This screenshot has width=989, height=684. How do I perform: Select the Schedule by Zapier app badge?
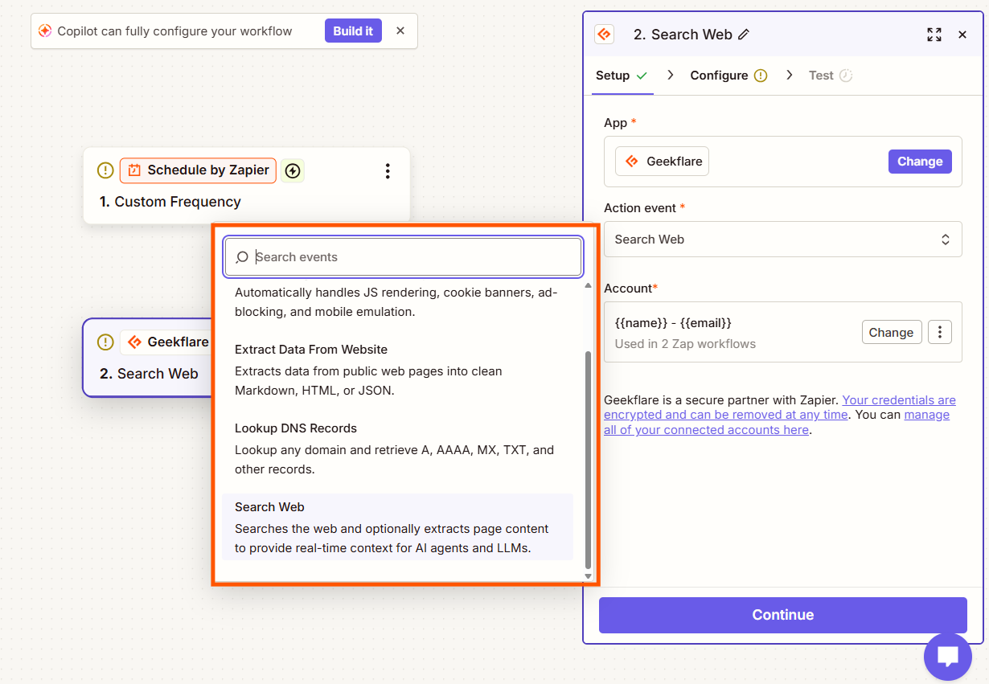click(x=198, y=170)
